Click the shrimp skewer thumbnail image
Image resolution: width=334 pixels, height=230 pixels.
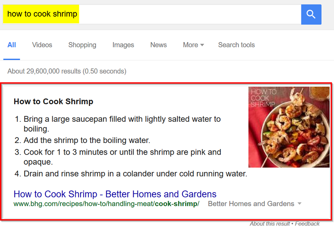pos(289,127)
